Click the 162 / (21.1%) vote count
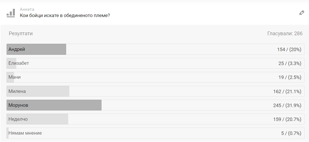The width and height of the screenshot is (309, 142). pos(287,91)
